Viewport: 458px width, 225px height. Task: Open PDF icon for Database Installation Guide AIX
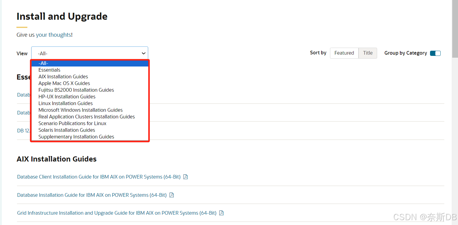click(172, 195)
